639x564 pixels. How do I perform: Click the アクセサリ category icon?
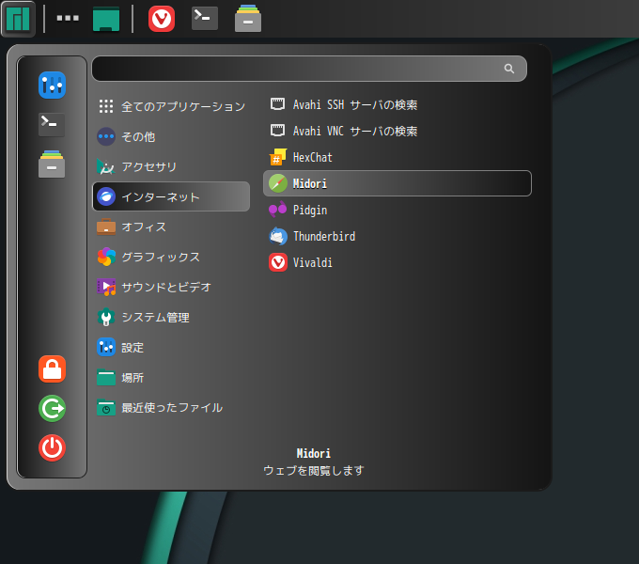click(106, 166)
